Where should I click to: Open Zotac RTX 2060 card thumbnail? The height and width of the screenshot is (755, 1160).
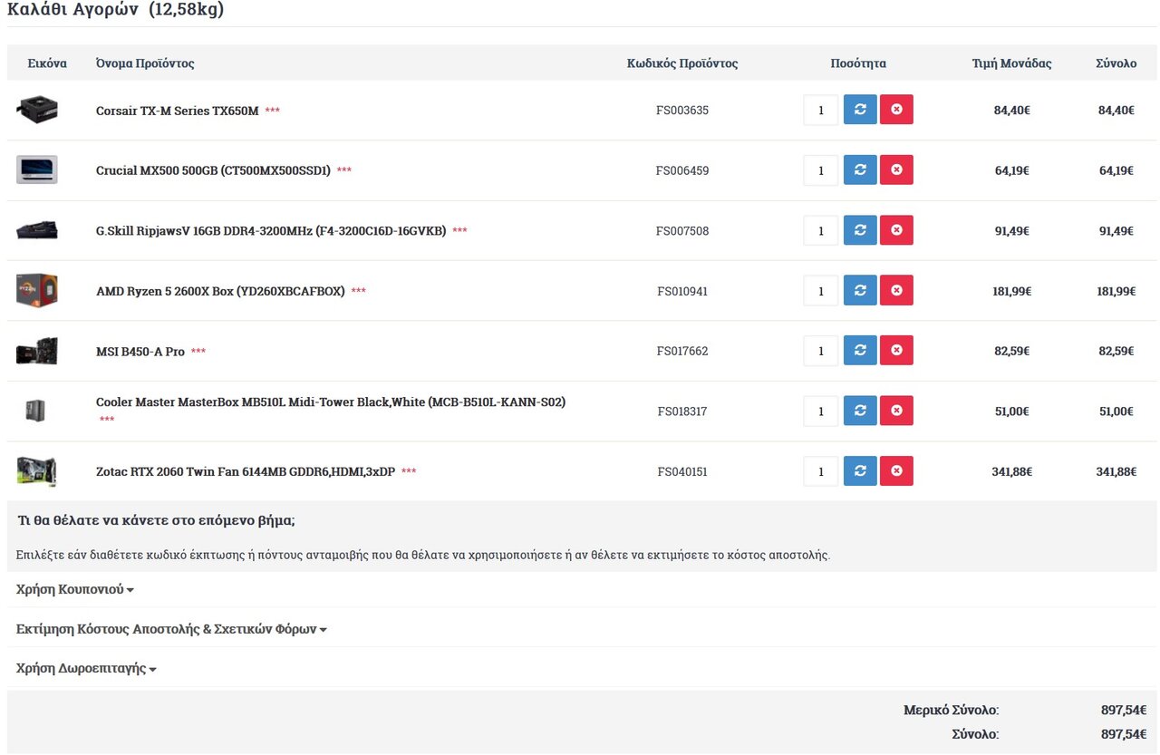point(37,471)
